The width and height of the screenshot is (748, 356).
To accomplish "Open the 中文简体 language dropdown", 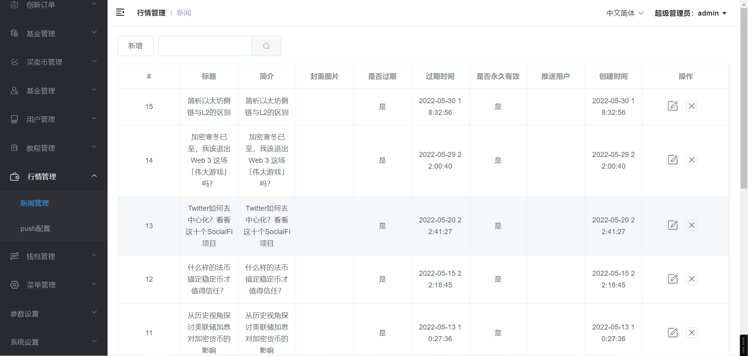I will 625,13.
